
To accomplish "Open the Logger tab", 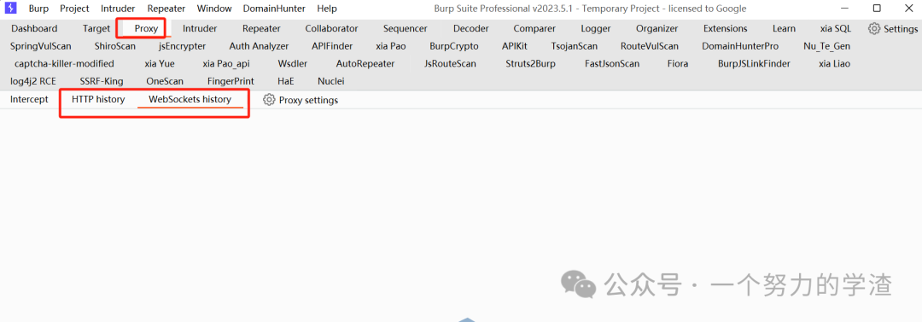I will coord(596,28).
